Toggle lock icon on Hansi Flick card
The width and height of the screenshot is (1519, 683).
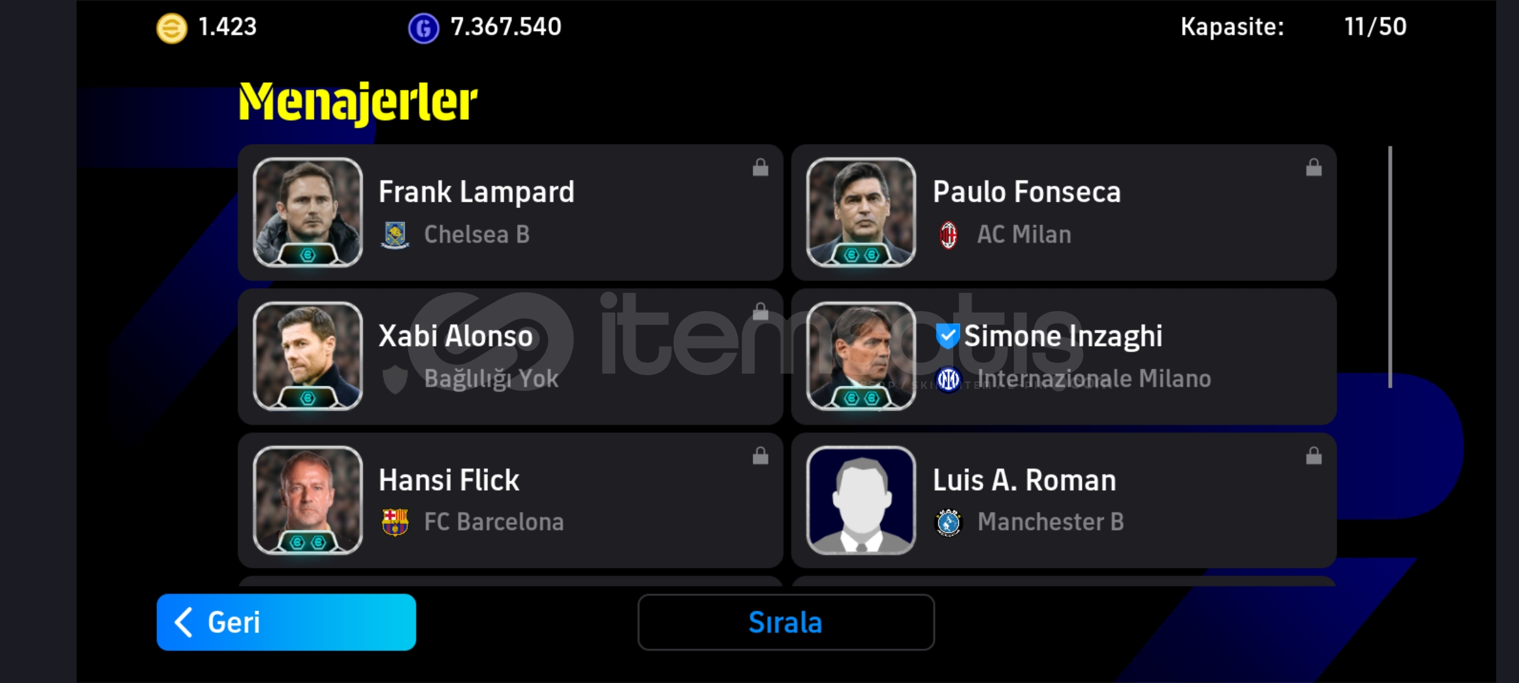tap(760, 456)
